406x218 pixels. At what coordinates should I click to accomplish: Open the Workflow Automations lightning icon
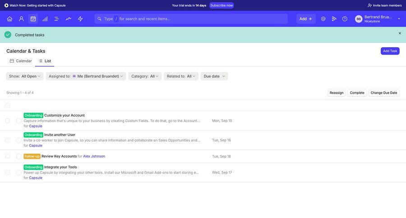click(80, 19)
